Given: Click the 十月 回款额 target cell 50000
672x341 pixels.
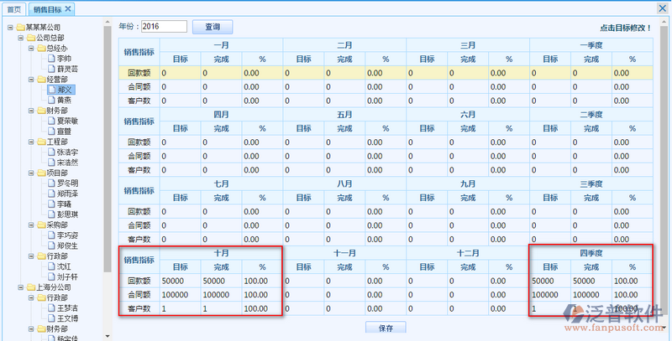Looking at the screenshot, I should coord(180,281).
